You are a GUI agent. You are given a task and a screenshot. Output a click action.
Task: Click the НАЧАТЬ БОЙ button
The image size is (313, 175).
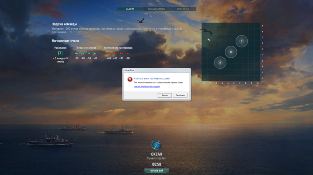click(156, 171)
